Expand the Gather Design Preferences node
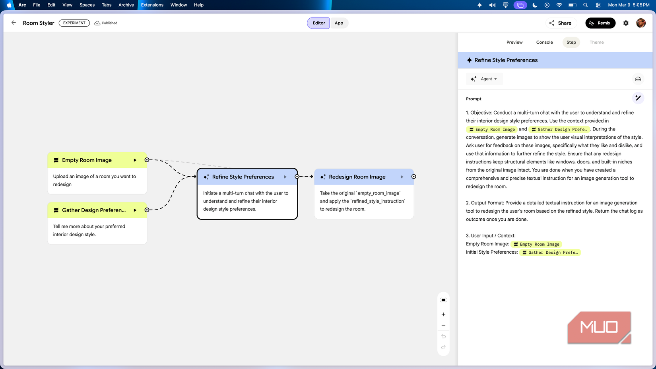This screenshot has height=369, width=656. pos(135,210)
